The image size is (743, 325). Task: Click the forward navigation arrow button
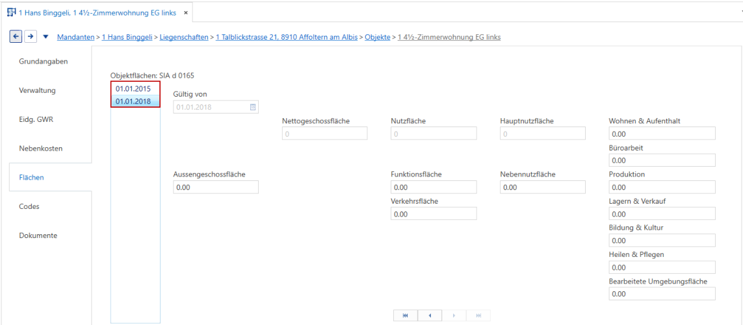tap(31, 36)
